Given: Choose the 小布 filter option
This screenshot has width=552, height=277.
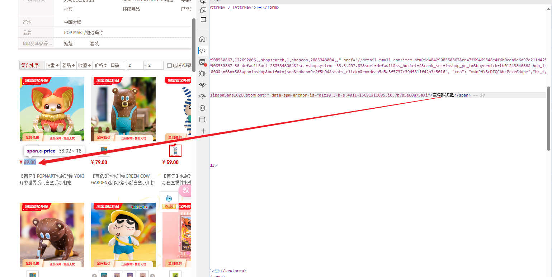Looking at the screenshot, I should tap(69, 9).
